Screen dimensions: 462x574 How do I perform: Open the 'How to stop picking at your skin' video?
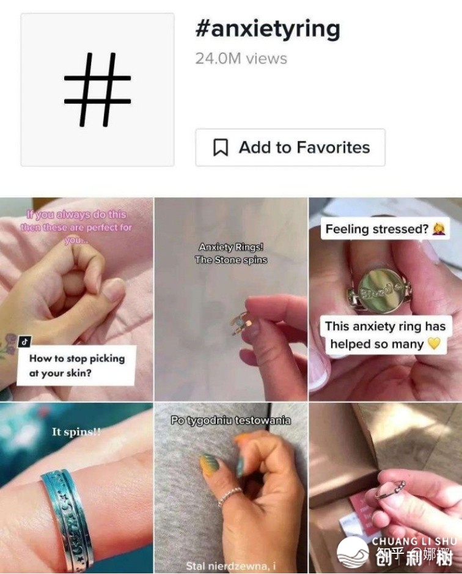(76, 300)
